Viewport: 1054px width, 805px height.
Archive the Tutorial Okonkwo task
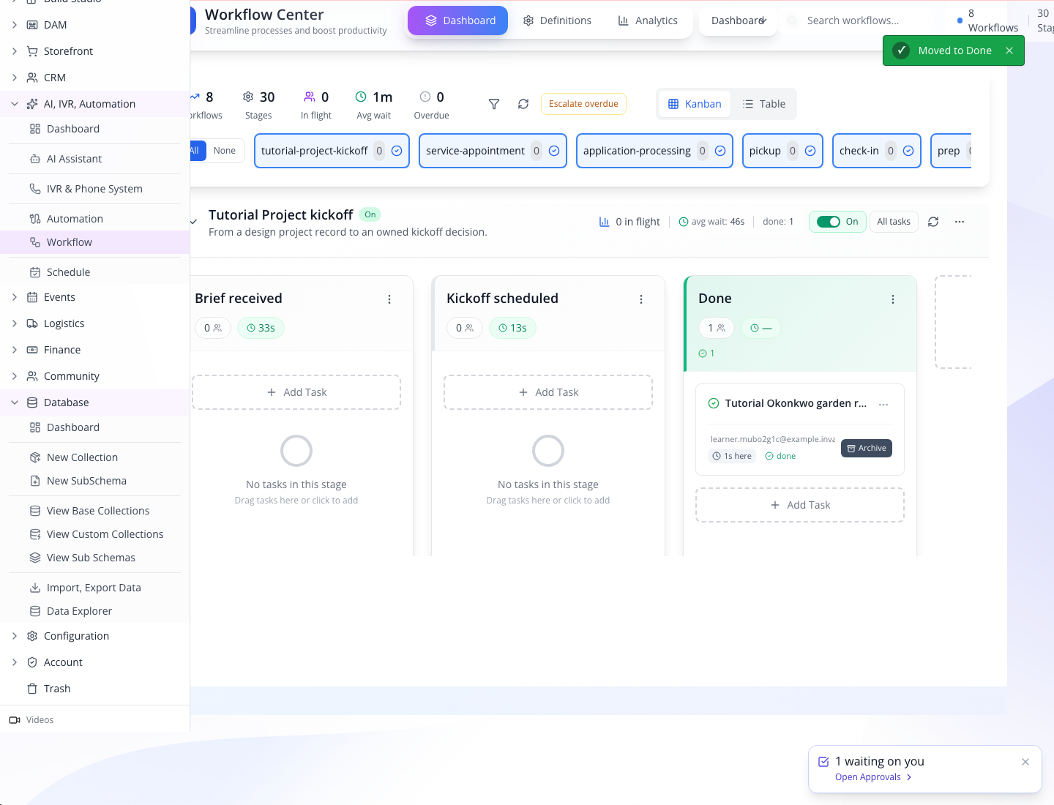[867, 448]
